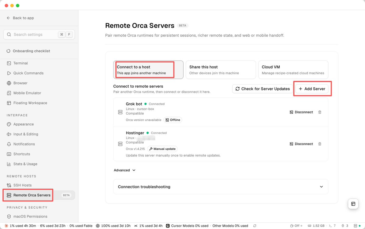Switch to the Cloud VM tab
This screenshot has height=229, width=365.
(293, 70)
